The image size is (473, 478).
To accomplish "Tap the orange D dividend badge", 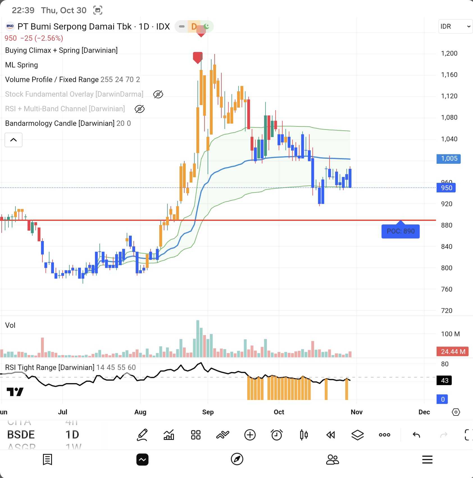I will pyautogui.click(x=194, y=26).
